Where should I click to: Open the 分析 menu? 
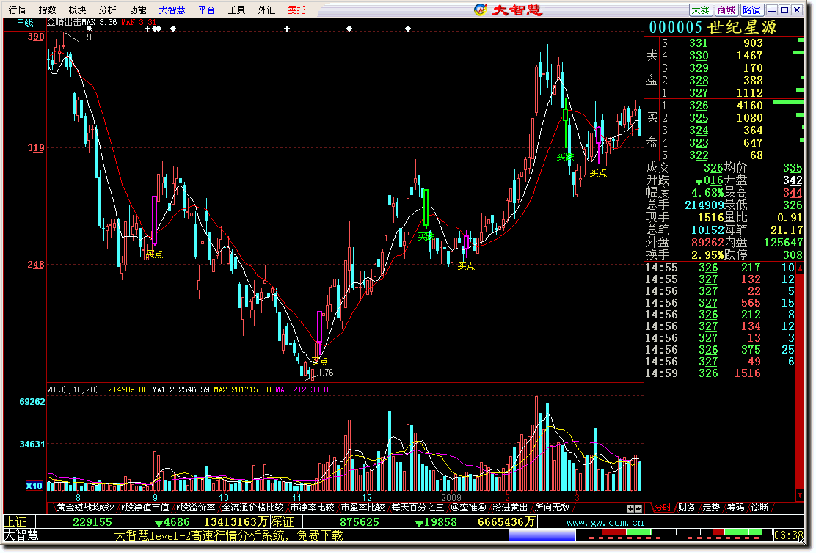[107, 10]
